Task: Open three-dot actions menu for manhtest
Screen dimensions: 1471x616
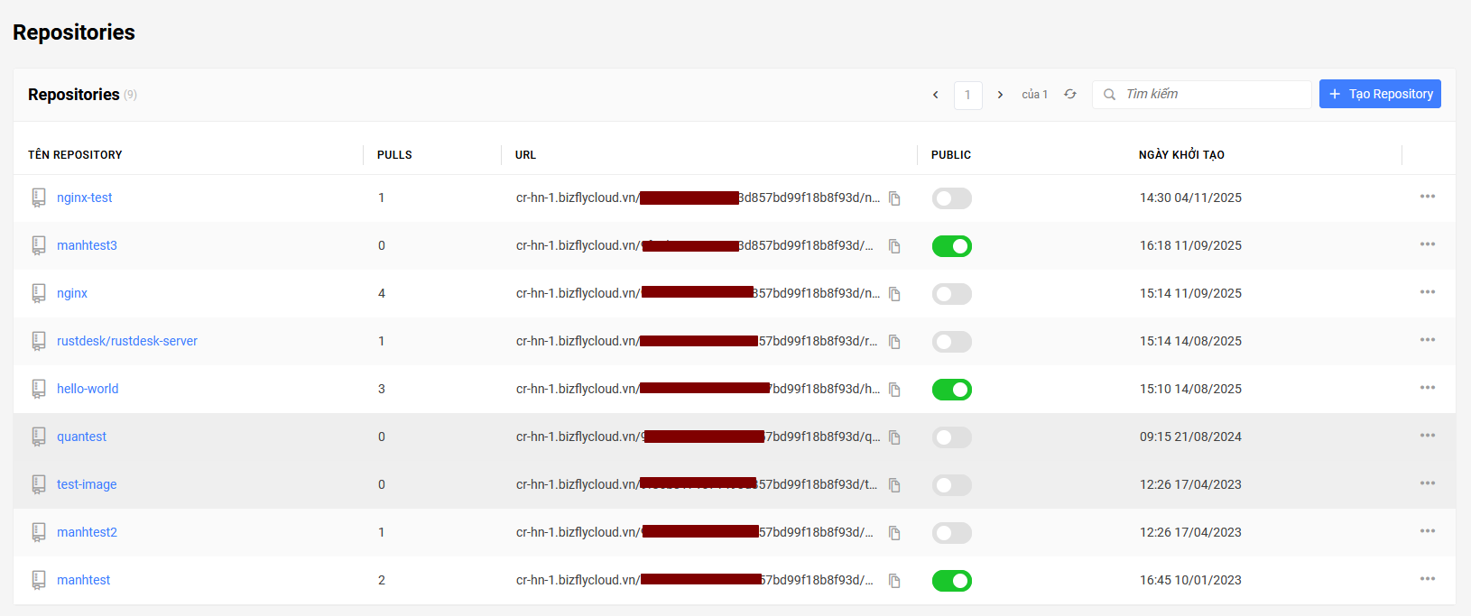Action: (1427, 579)
